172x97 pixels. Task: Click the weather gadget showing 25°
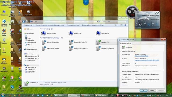click(x=147, y=20)
